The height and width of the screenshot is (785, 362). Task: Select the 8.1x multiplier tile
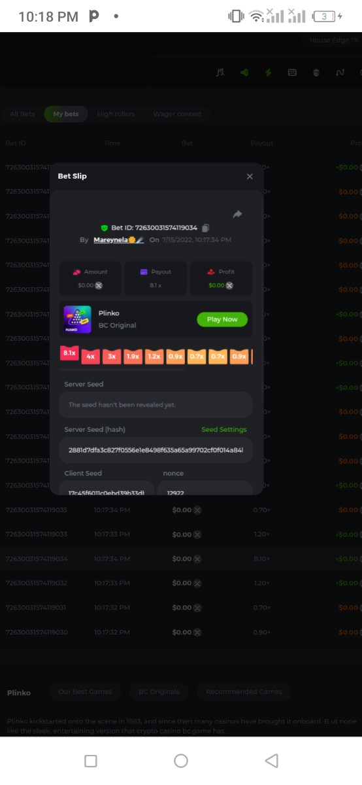[x=69, y=353]
